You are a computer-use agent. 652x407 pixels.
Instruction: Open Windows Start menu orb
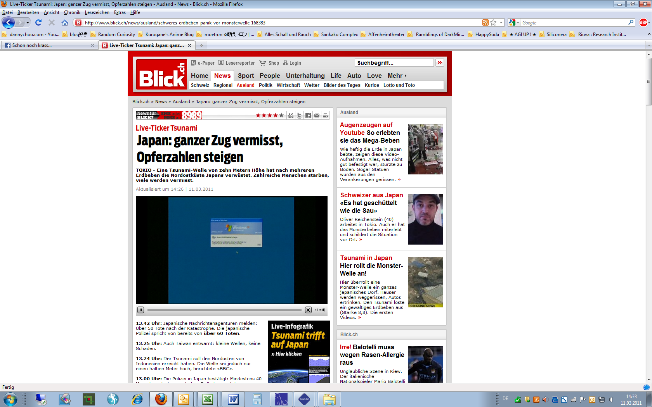[10, 399]
